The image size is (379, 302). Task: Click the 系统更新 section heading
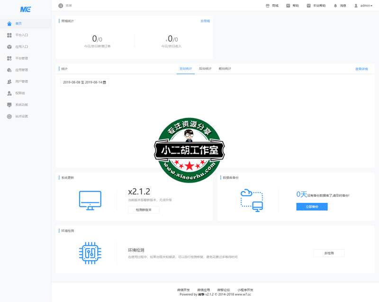pos(68,178)
